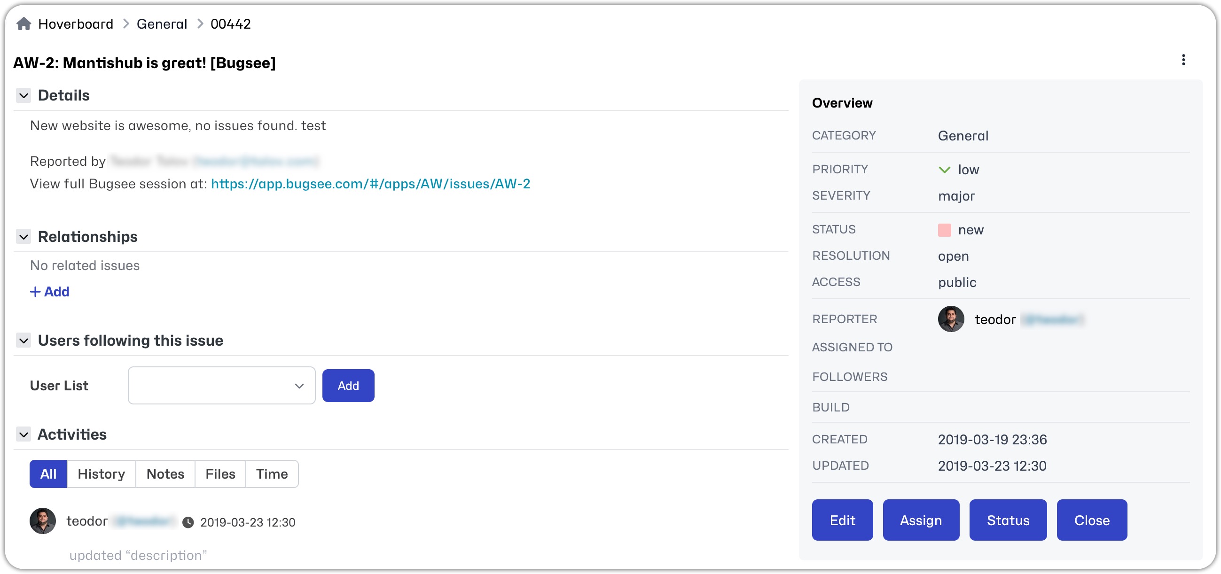Image resolution: width=1221 pixels, height=574 pixels.
Task: Click 'No related issues' text
Action: [85, 265]
